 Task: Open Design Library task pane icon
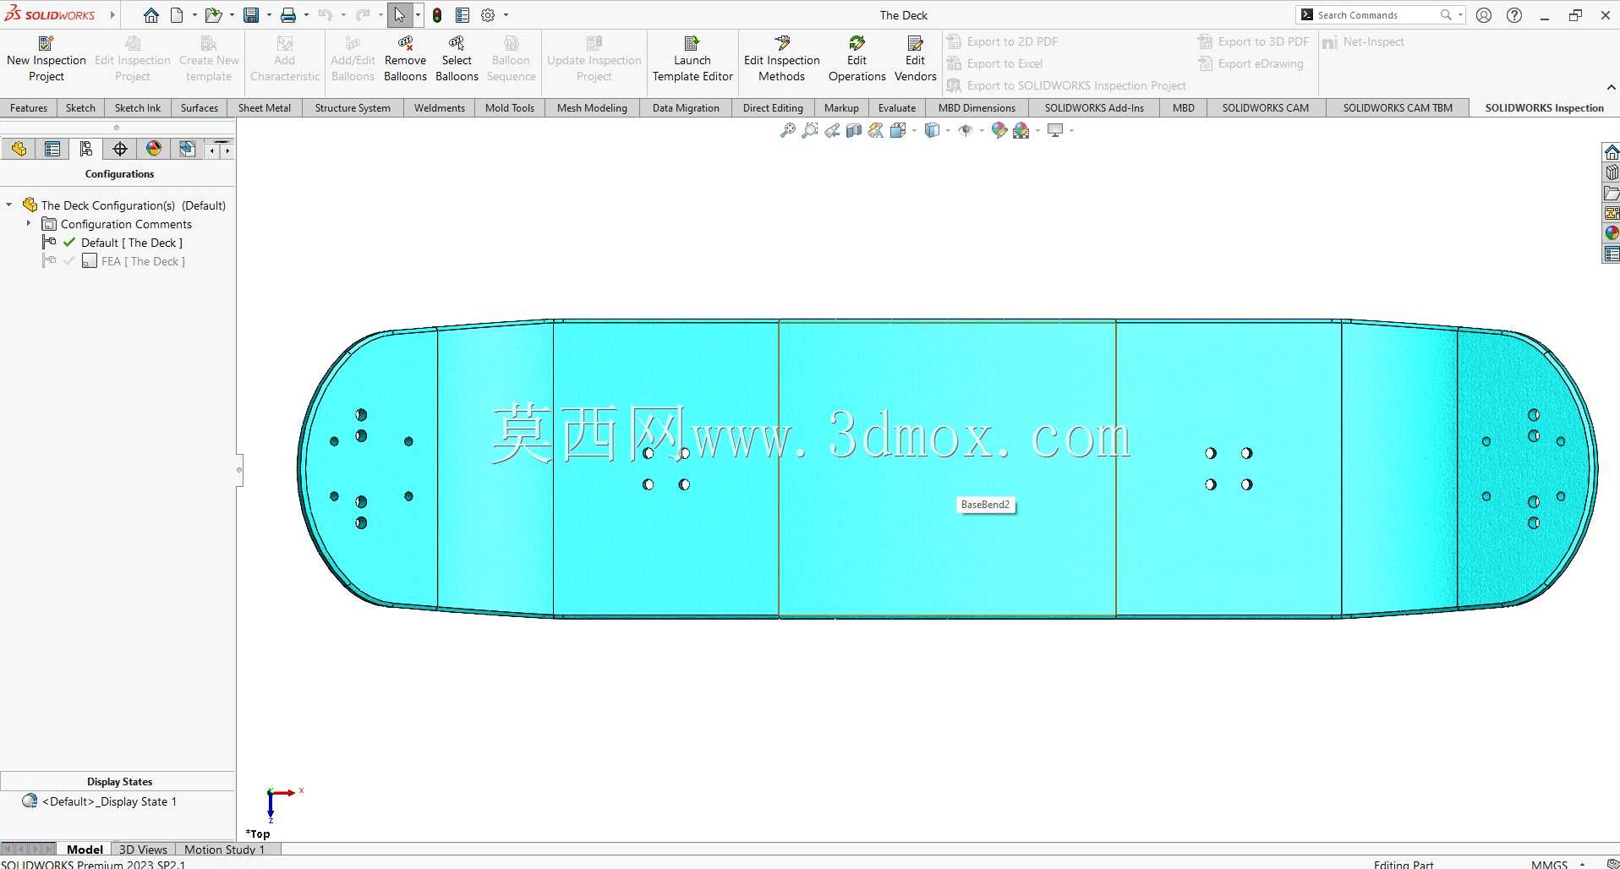(x=1612, y=172)
